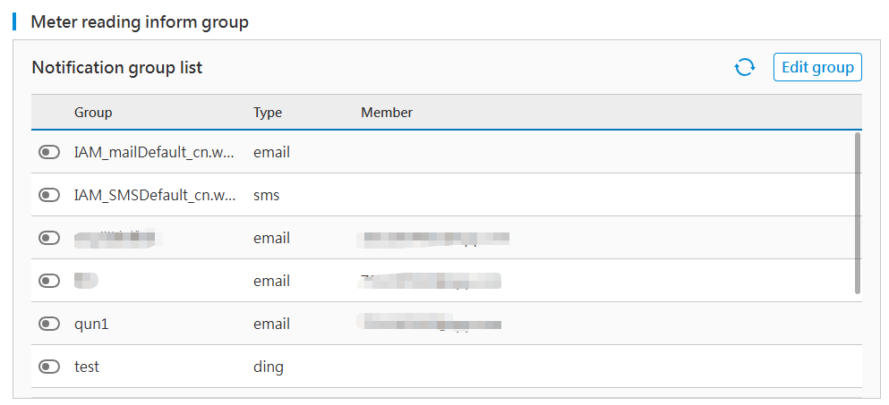Click the Group column header
Screen dimensions: 889x405
93,113
